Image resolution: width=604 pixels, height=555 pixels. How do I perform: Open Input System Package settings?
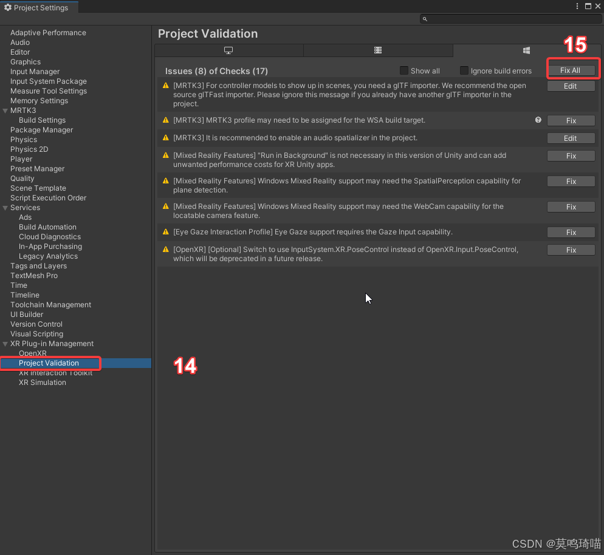point(49,81)
